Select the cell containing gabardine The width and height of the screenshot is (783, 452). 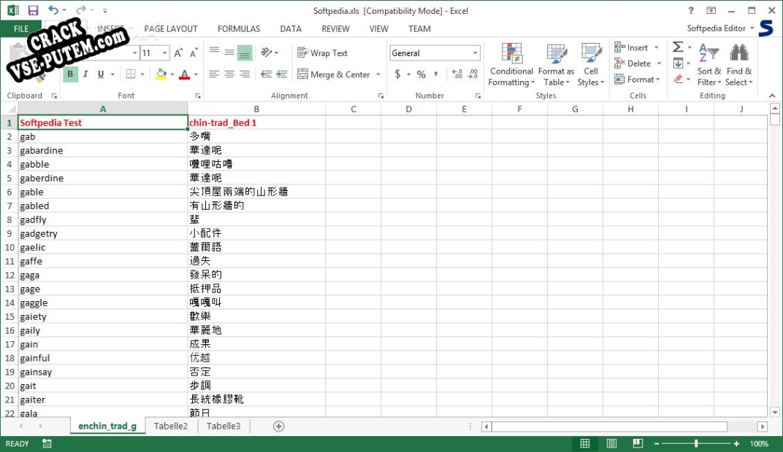(x=103, y=150)
